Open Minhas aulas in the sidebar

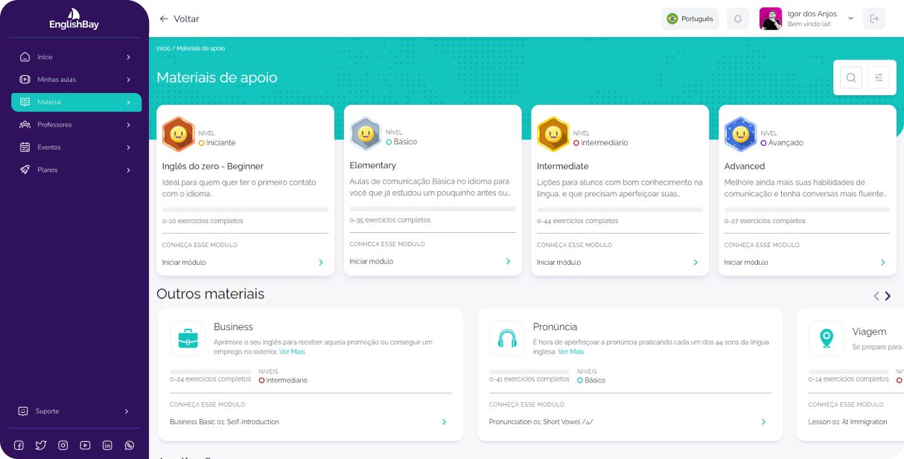[x=76, y=80]
